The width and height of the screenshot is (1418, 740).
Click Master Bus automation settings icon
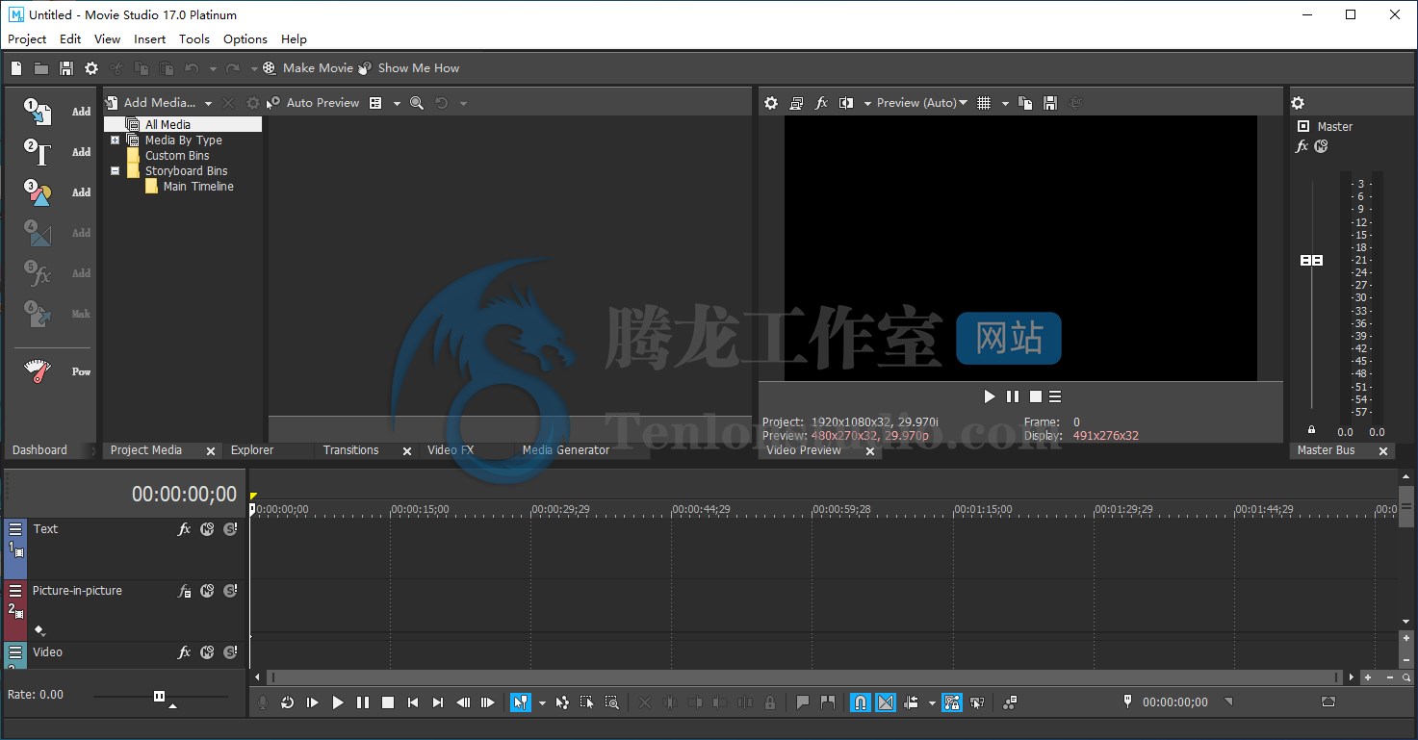tap(1321, 146)
